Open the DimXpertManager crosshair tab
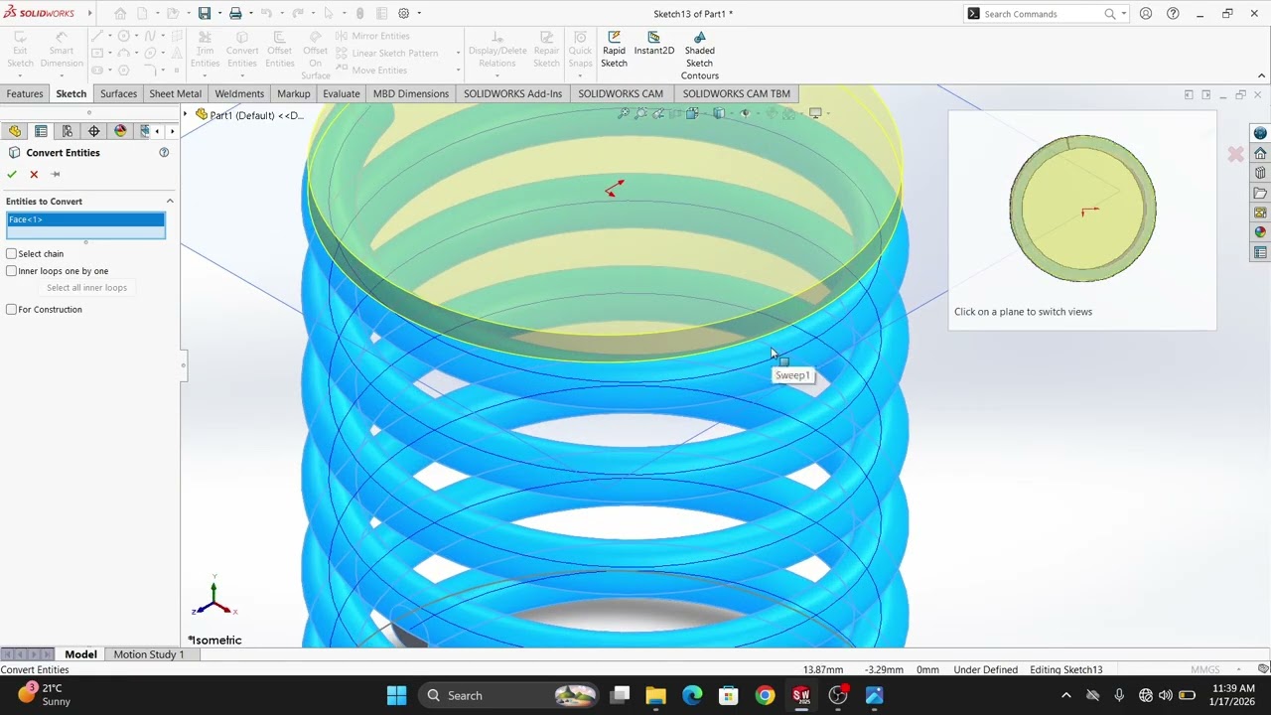 [94, 131]
